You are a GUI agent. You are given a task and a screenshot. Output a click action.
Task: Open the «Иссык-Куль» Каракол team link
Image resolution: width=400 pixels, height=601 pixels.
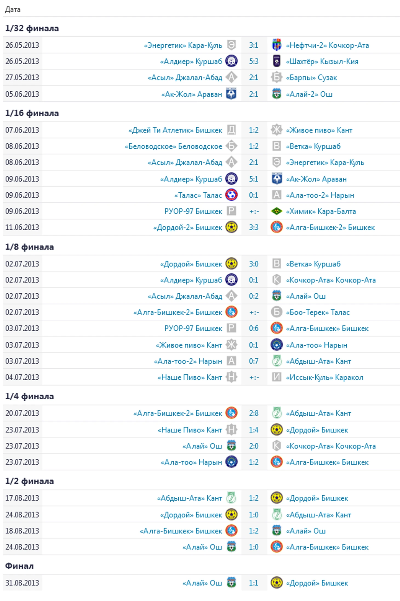(324, 377)
